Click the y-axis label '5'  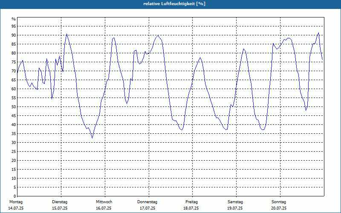pyautogui.click(x=15, y=187)
